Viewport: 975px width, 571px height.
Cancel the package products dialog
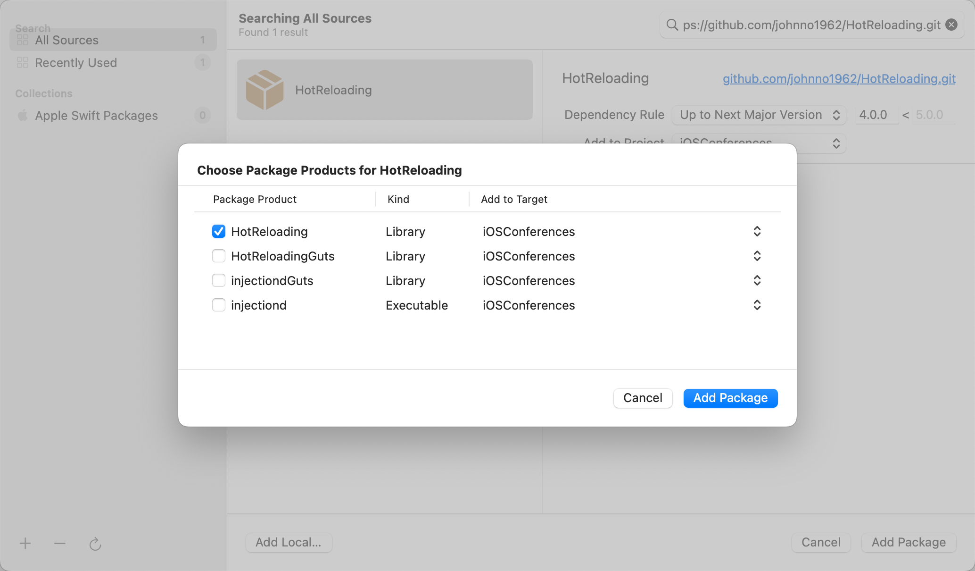pyautogui.click(x=643, y=398)
